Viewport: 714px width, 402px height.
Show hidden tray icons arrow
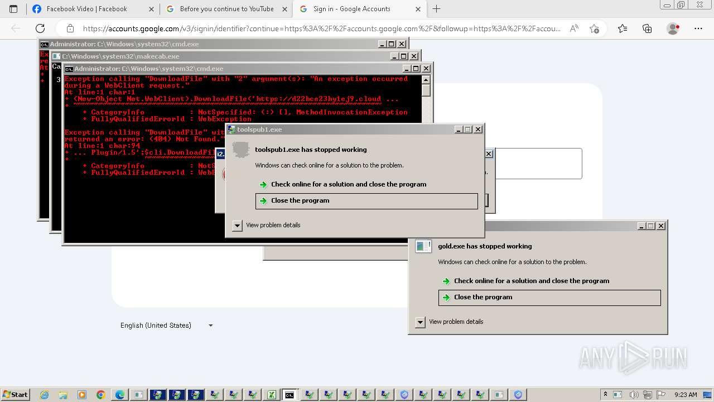[605, 395]
